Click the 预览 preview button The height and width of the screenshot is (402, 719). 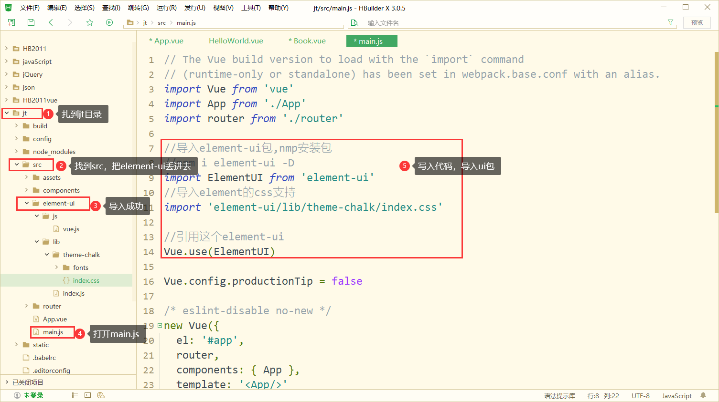[x=697, y=22]
